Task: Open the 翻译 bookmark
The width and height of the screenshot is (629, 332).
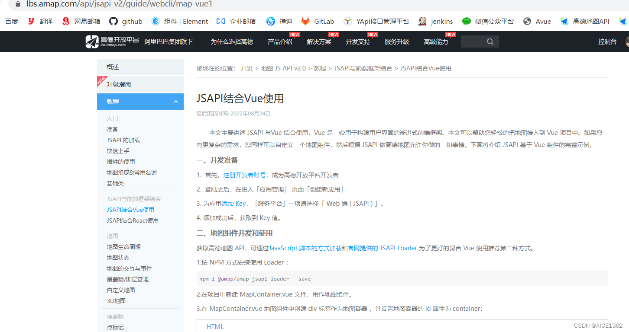Action: [x=40, y=21]
